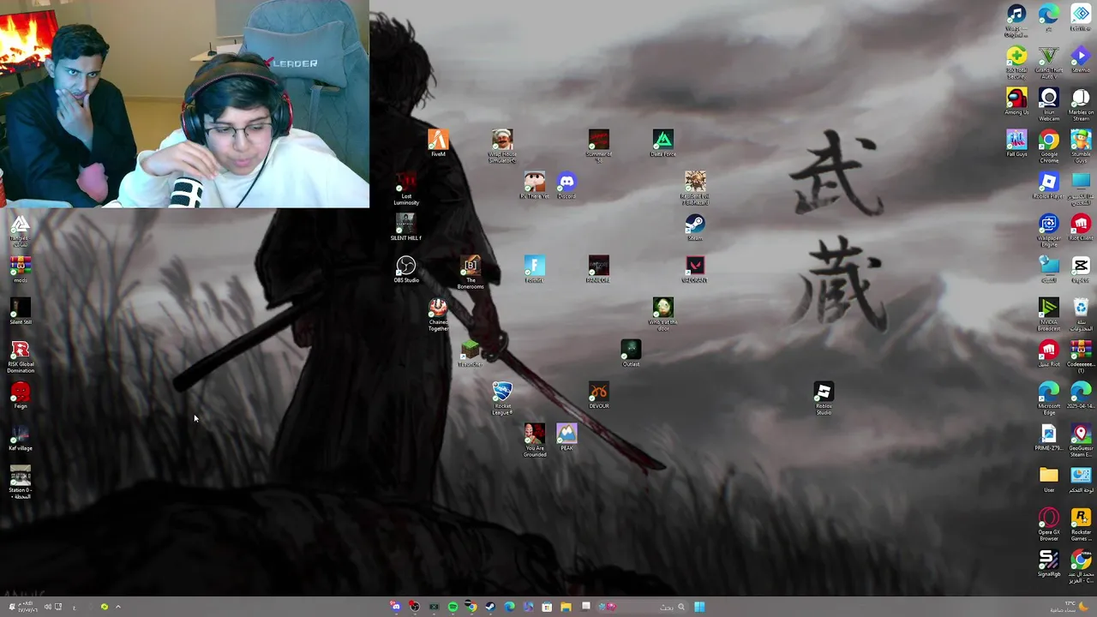Launch the Discord desktop shortcut
The image size is (1097, 617).
click(566, 185)
